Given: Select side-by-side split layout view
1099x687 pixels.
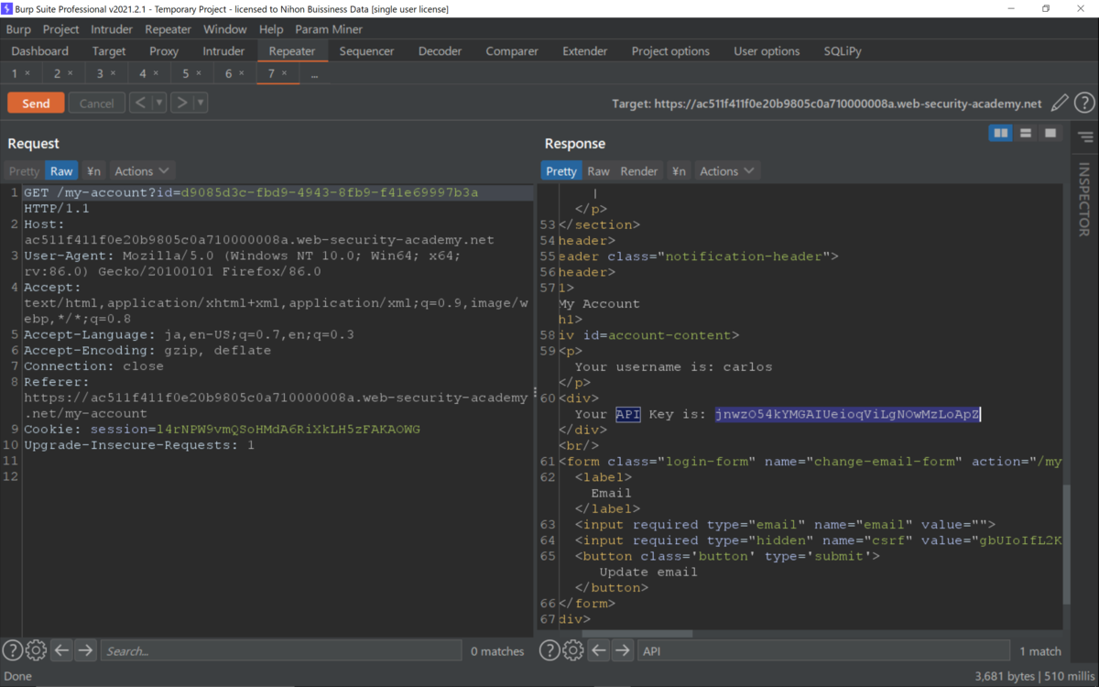Looking at the screenshot, I should pyautogui.click(x=1001, y=134).
